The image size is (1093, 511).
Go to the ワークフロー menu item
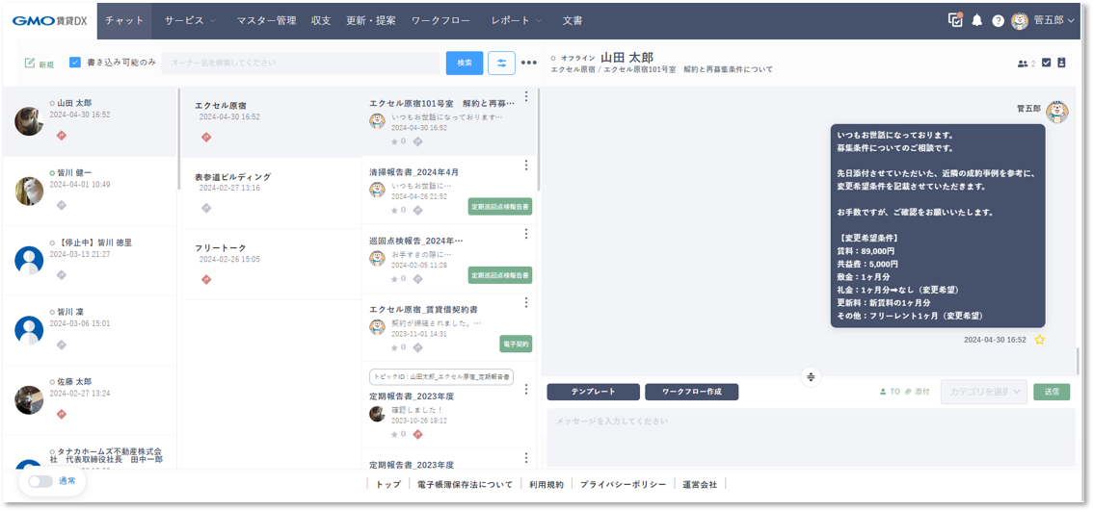pyautogui.click(x=440, y=20)
